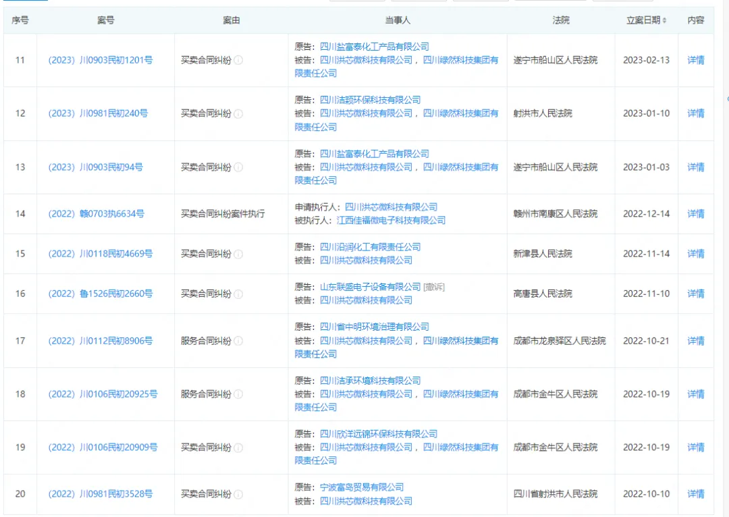
Task: Click info icon beside 买卖合同纠纷 in row 13
Action: 238,167
